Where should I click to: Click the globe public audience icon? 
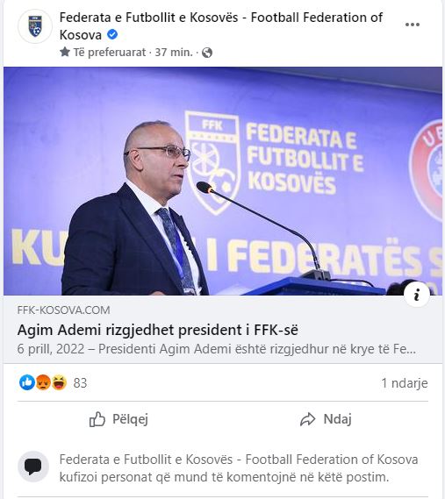tap(207, 53)
